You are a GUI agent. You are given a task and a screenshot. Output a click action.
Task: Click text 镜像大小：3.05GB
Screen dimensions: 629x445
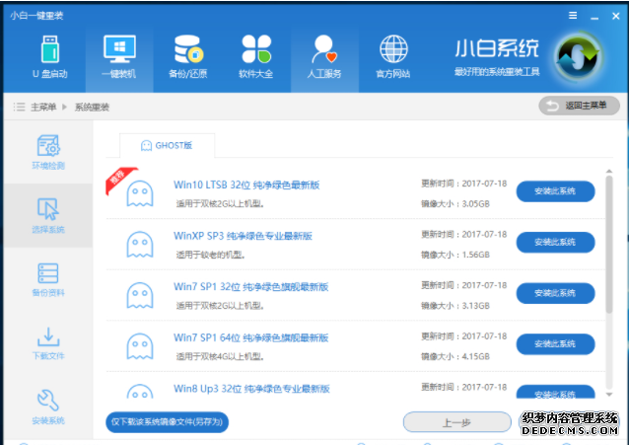tap(455, 203)
